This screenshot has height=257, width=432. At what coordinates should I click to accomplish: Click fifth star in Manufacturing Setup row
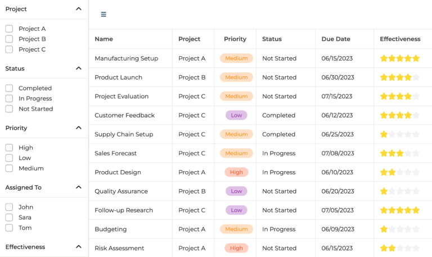click(x=416, y=58)
